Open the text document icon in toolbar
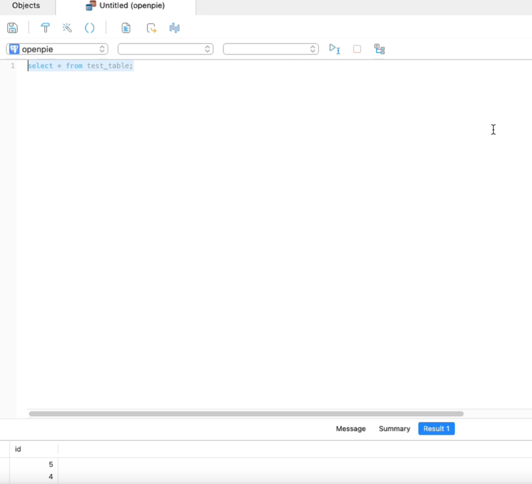Viewport: 532px width, 484px height. click(x=126, y=28)
